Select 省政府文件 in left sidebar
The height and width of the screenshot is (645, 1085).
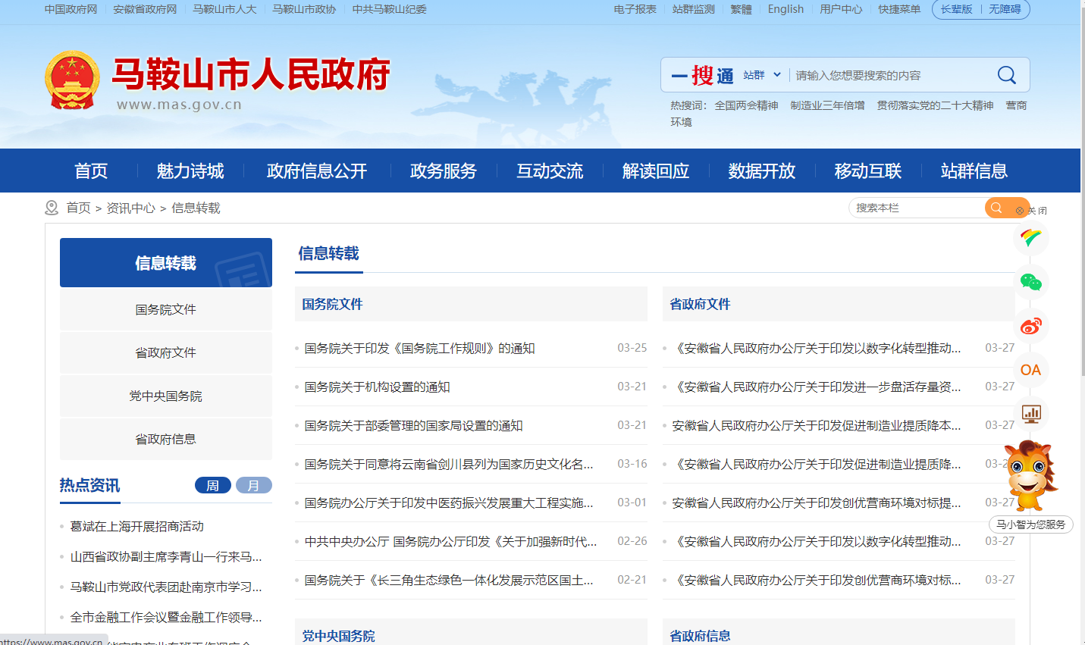coord(166,352)
